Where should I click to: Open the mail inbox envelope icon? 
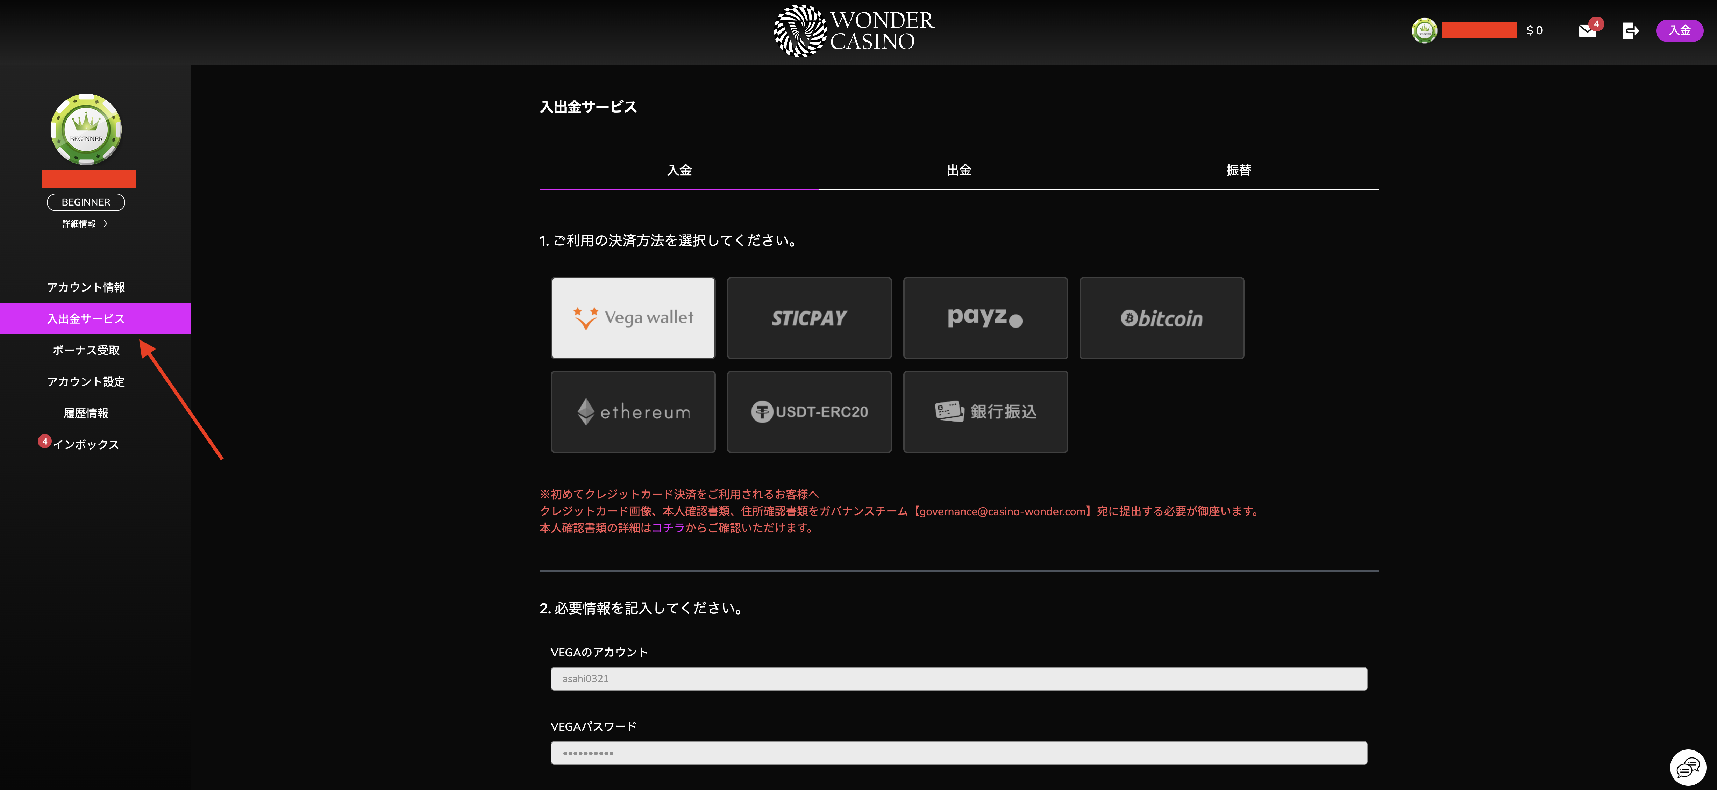[1587, 31]
